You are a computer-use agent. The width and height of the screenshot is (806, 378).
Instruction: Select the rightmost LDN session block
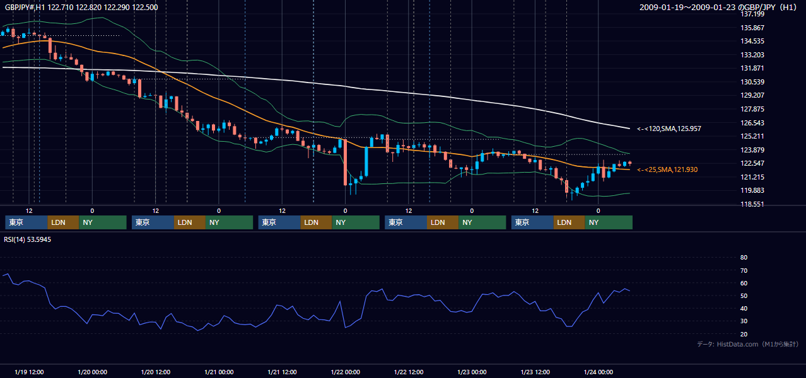tap(570, 222)
